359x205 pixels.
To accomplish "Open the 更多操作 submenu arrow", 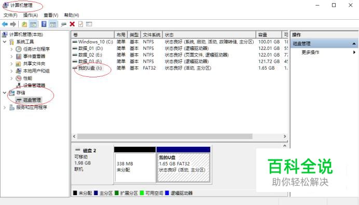I will click(x=354, y=52).
